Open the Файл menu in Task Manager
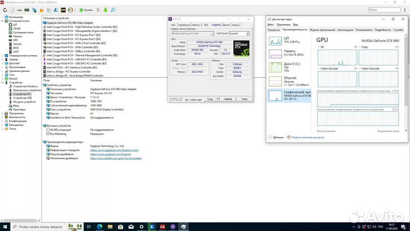The width and height of the screenshot is (410, 231). pyautogui.click(x=270, y=25)
